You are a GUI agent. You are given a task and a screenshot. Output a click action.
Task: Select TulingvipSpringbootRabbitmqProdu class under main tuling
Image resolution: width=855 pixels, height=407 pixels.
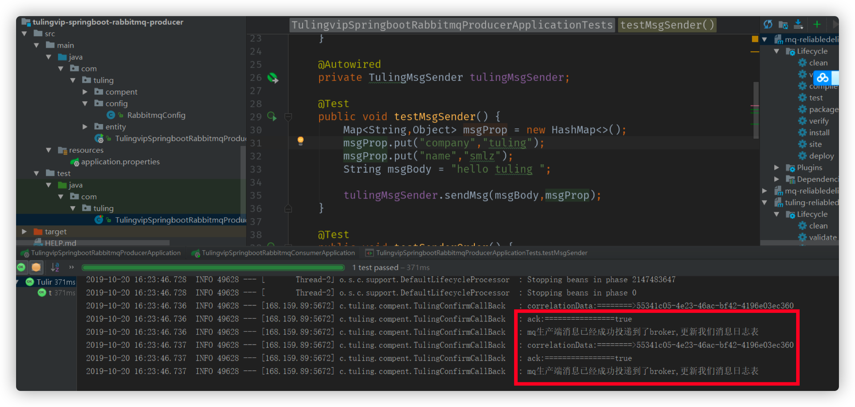coord(181,138)
